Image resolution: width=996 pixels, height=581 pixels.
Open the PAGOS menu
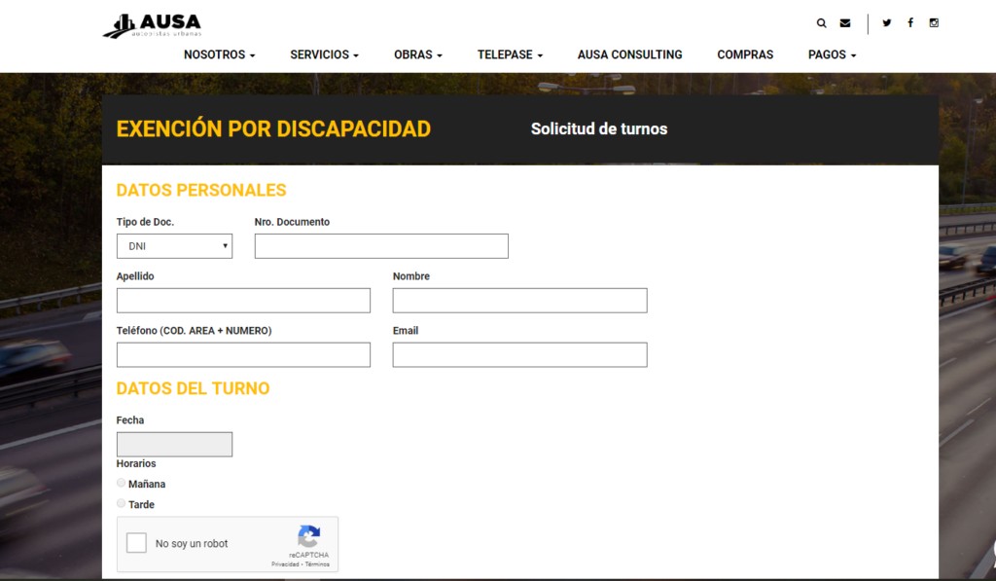832,54
